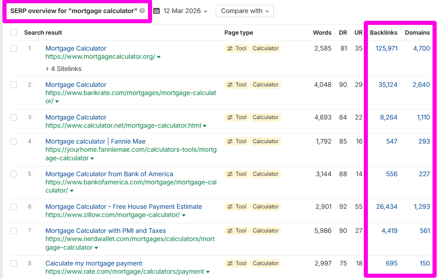This screenshot has height=279, width=437.
Task: Click the Tool tag in Fannie Mae row
Action: click(x=237, y=141)
